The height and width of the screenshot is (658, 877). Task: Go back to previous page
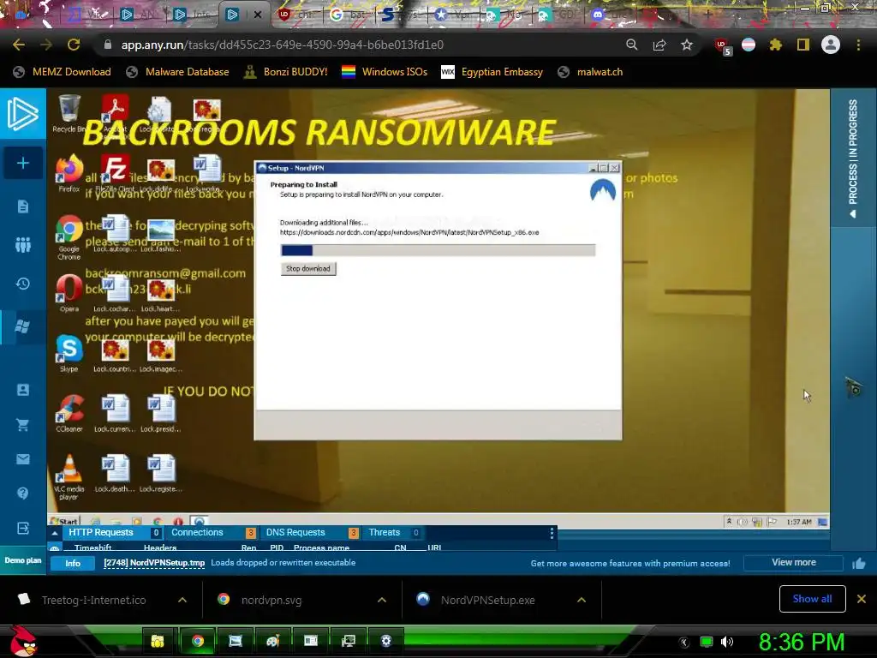[x=19, y=45]
